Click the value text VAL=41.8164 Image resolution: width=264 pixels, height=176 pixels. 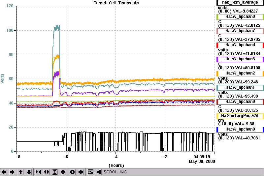(248, 54)
